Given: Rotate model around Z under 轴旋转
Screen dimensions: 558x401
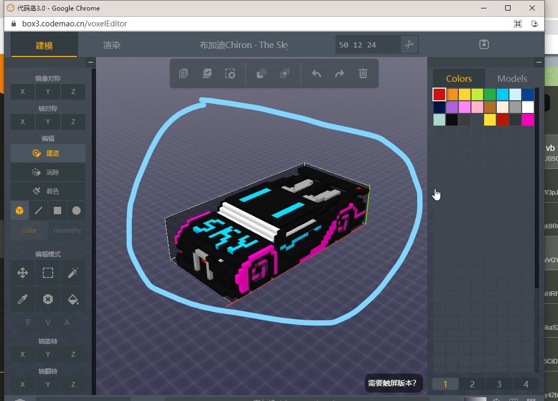Looking at the screenshot, I should (73, 355).
